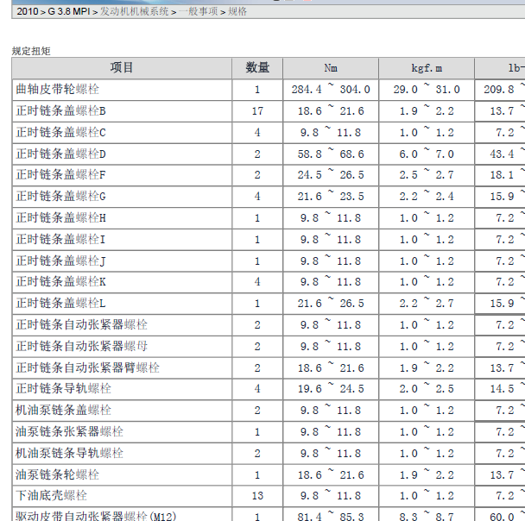Click 正时链条自动张紧器臂螺栓 in the table
525x521 pixels.
[87, 367]
